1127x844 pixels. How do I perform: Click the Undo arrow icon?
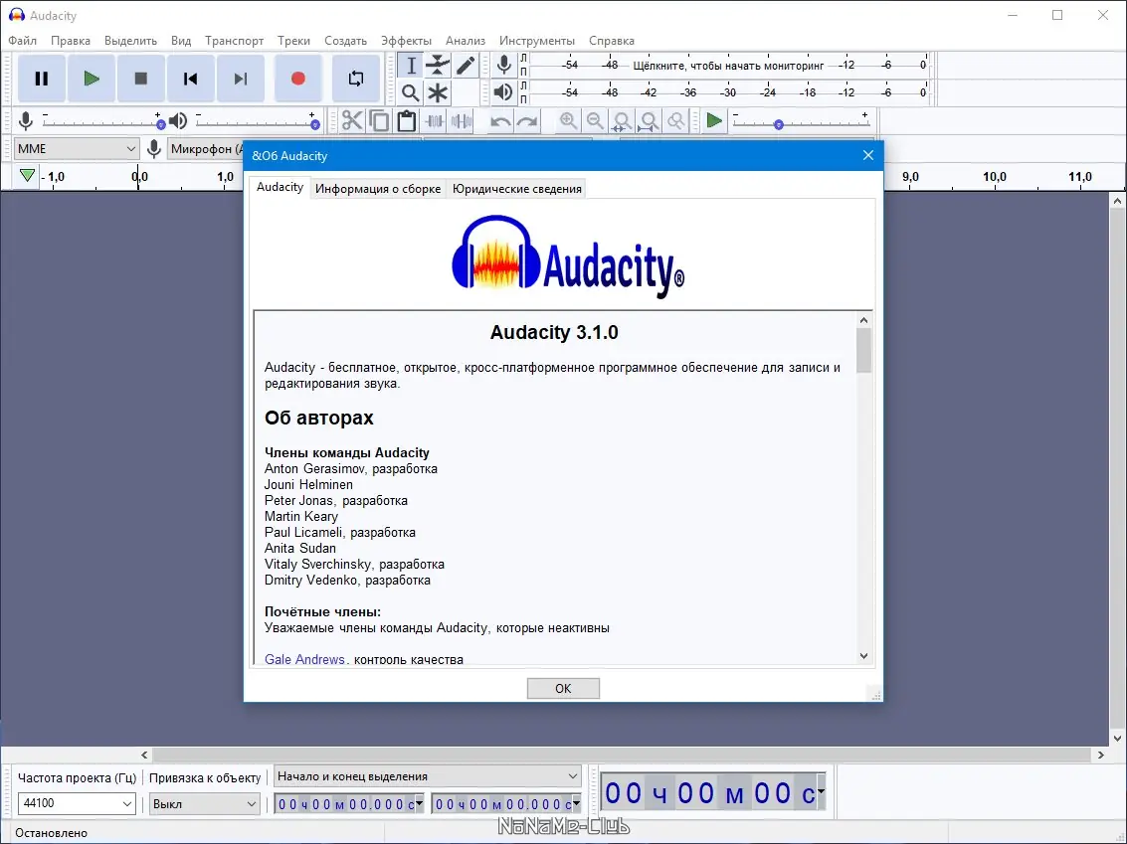click(x=500, y=120)
